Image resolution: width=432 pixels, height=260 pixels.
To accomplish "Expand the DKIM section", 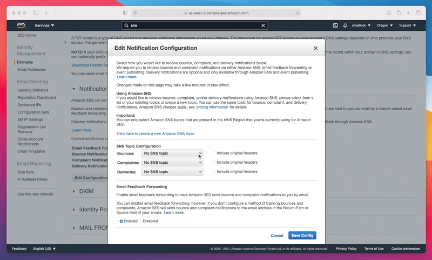I will click(74, 191).
